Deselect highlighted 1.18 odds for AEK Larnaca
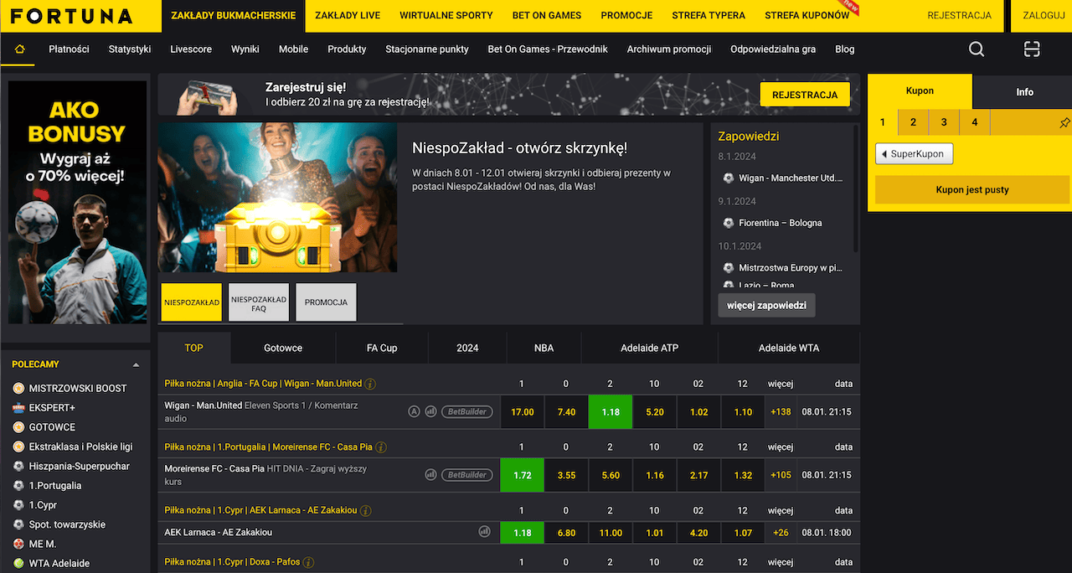This screenshot has height=573, width=1072. 522,532
